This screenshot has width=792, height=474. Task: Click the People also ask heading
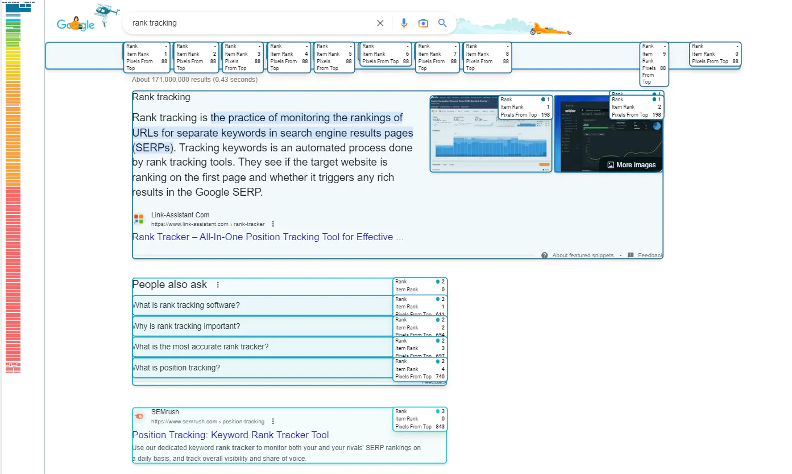[x=169, y=285]
